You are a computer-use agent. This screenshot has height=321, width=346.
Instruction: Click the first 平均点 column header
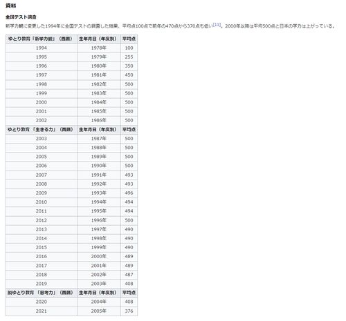pyautogui.click(x=129, y=39)
